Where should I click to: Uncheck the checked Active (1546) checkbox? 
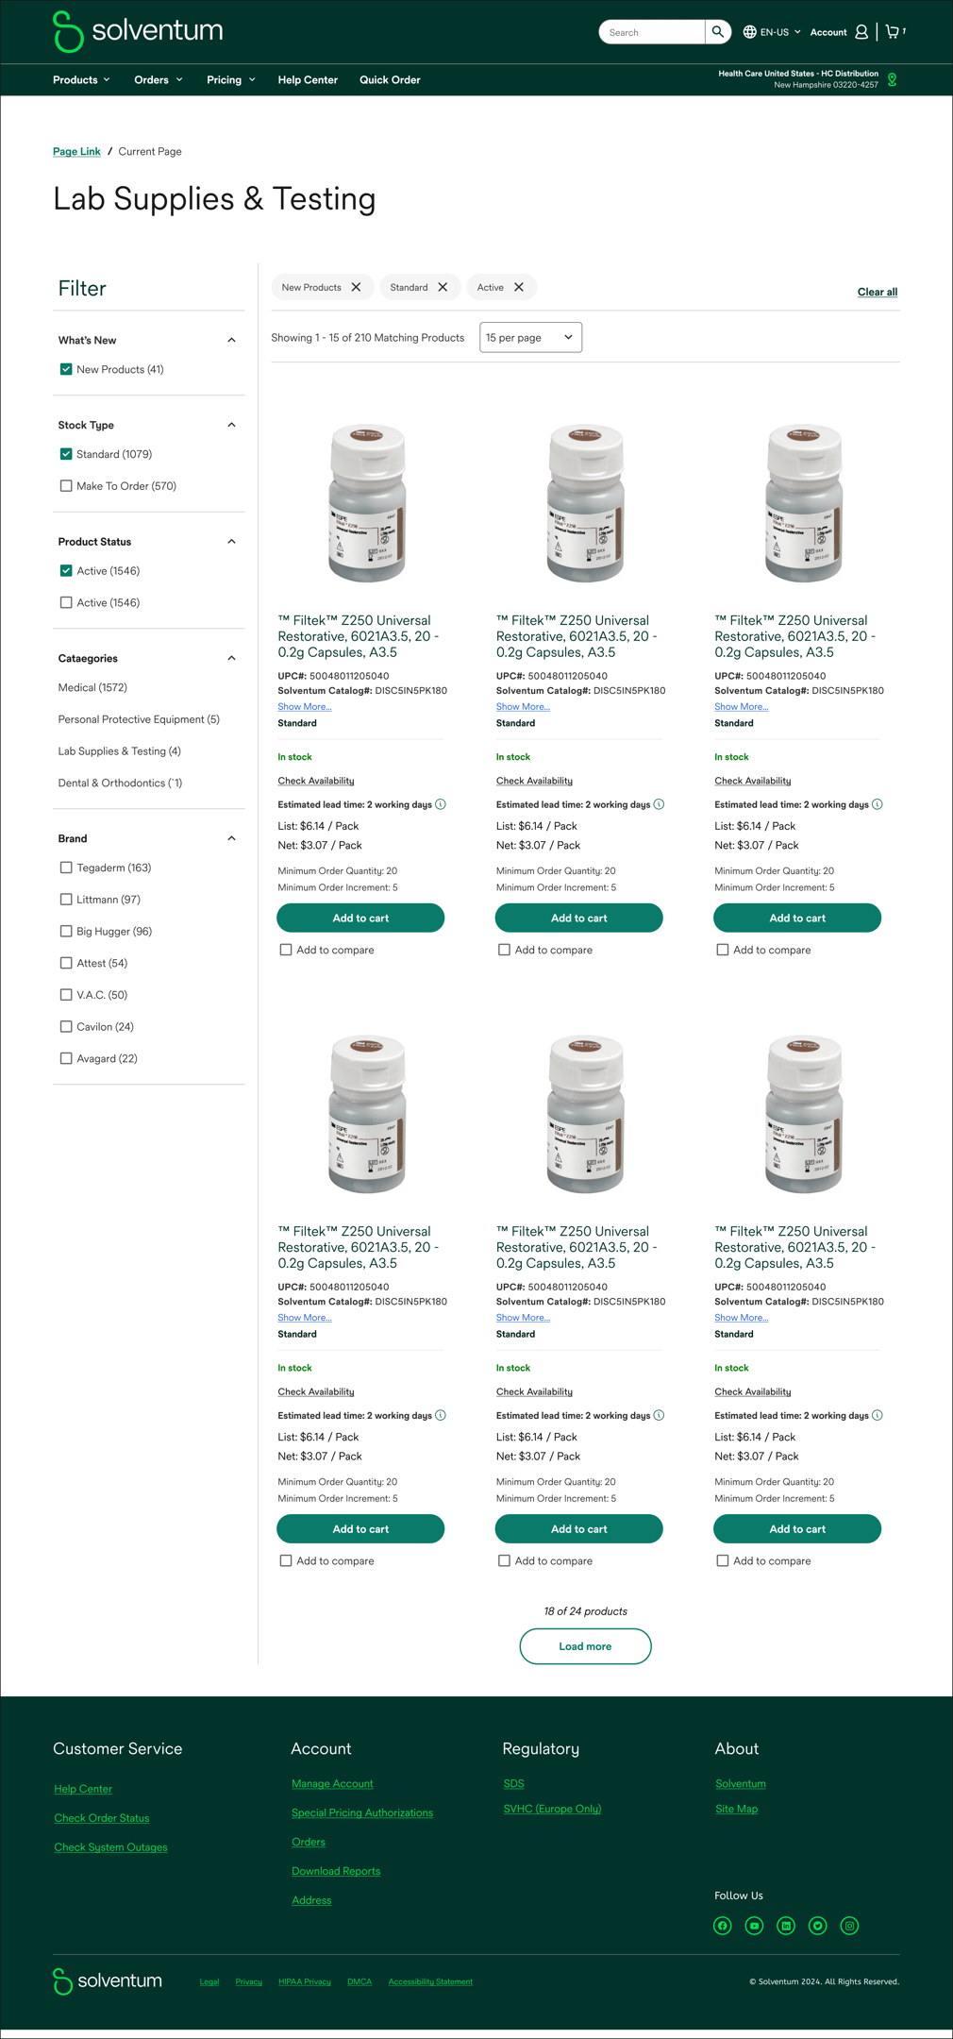click(x=66, y=570)
